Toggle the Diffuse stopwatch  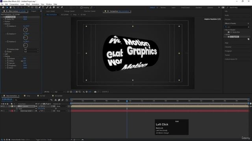[8, 61]
